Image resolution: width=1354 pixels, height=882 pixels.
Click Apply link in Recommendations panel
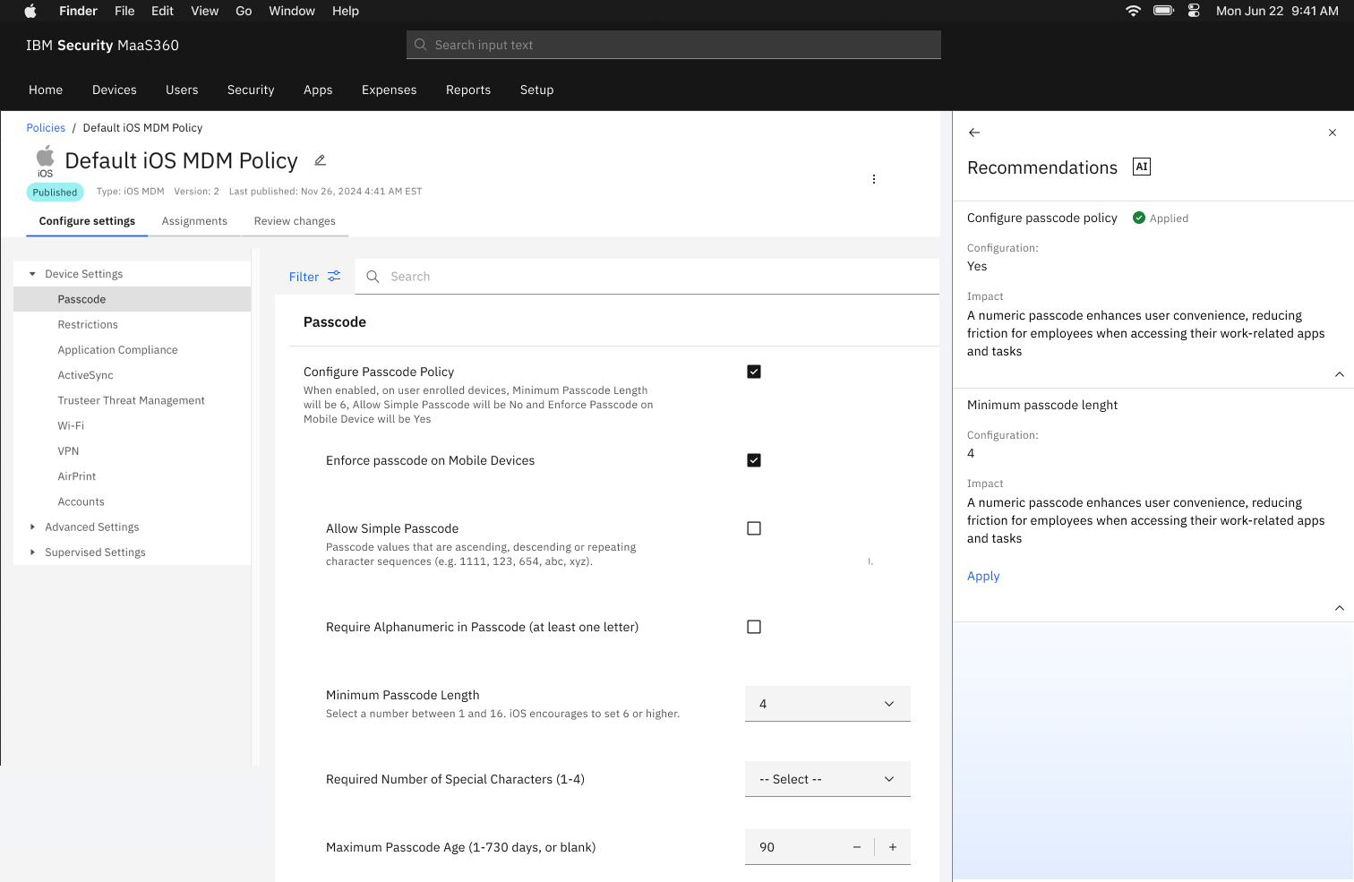tap(983, 576)
